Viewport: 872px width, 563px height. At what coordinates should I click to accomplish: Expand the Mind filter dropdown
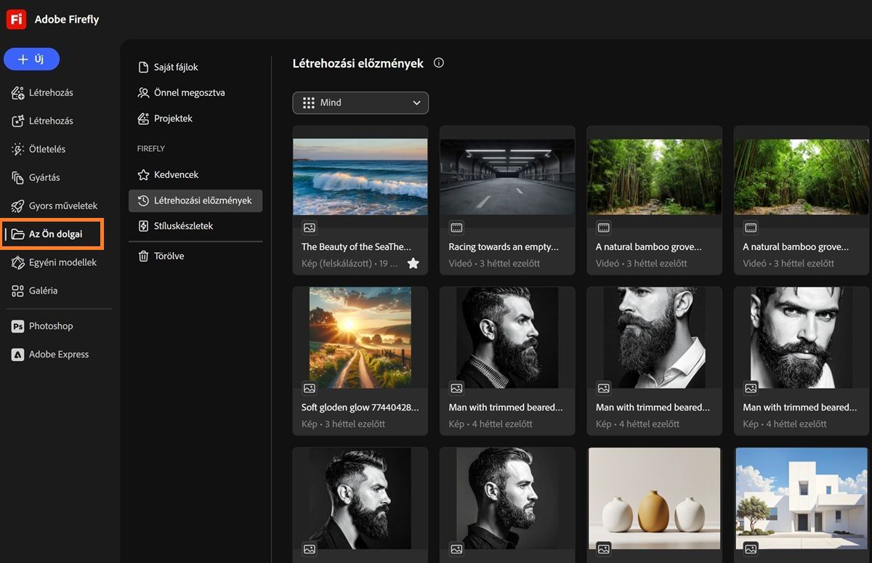click(x=360, y=102)
